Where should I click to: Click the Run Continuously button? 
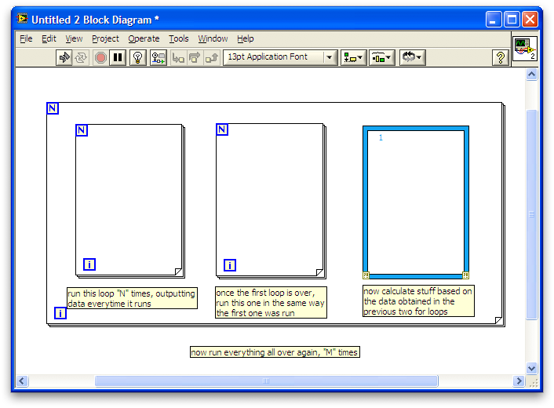pyautogui.click(x=81, y=57)
